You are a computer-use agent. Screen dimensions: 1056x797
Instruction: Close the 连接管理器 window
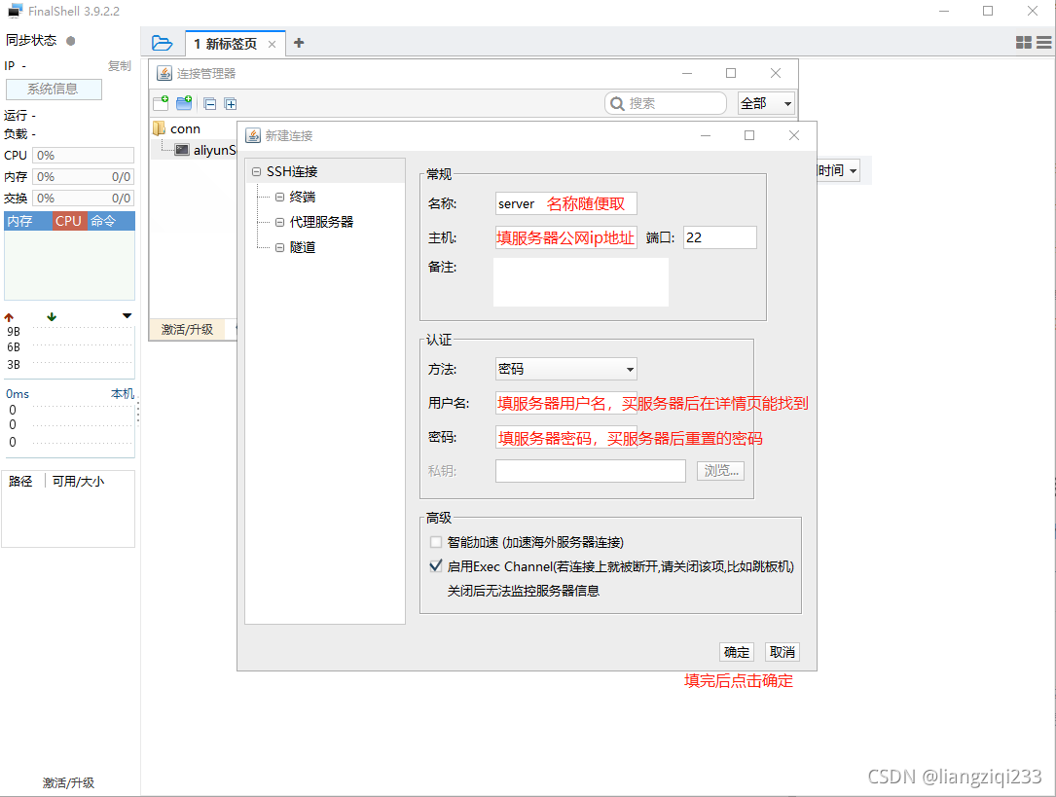776,73
